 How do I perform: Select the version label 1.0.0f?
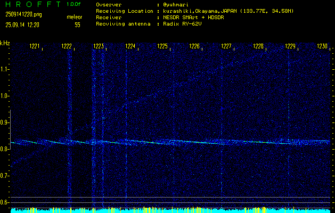coord(73,4)
